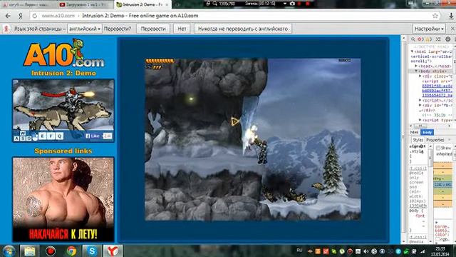Click the F key icon under game thumbnail
The image size is (456, 257).
coord(51,136)
